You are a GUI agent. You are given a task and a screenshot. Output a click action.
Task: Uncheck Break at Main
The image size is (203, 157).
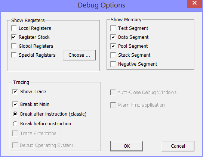coord(15,104)
